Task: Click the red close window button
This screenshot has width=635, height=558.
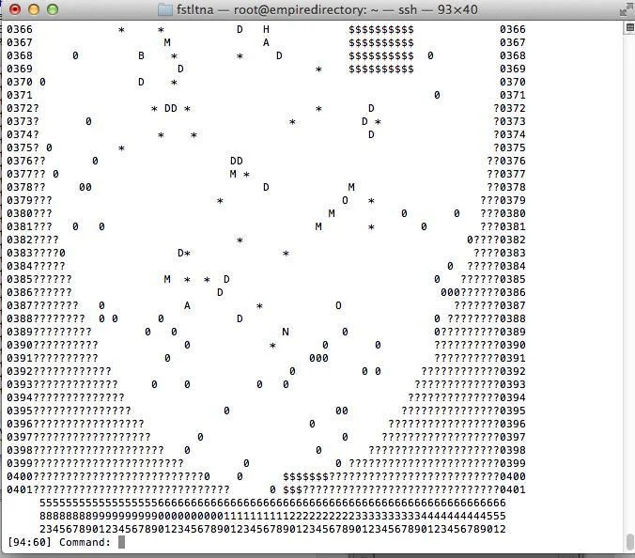Action: pyautogui.click(x=15, y=9)
